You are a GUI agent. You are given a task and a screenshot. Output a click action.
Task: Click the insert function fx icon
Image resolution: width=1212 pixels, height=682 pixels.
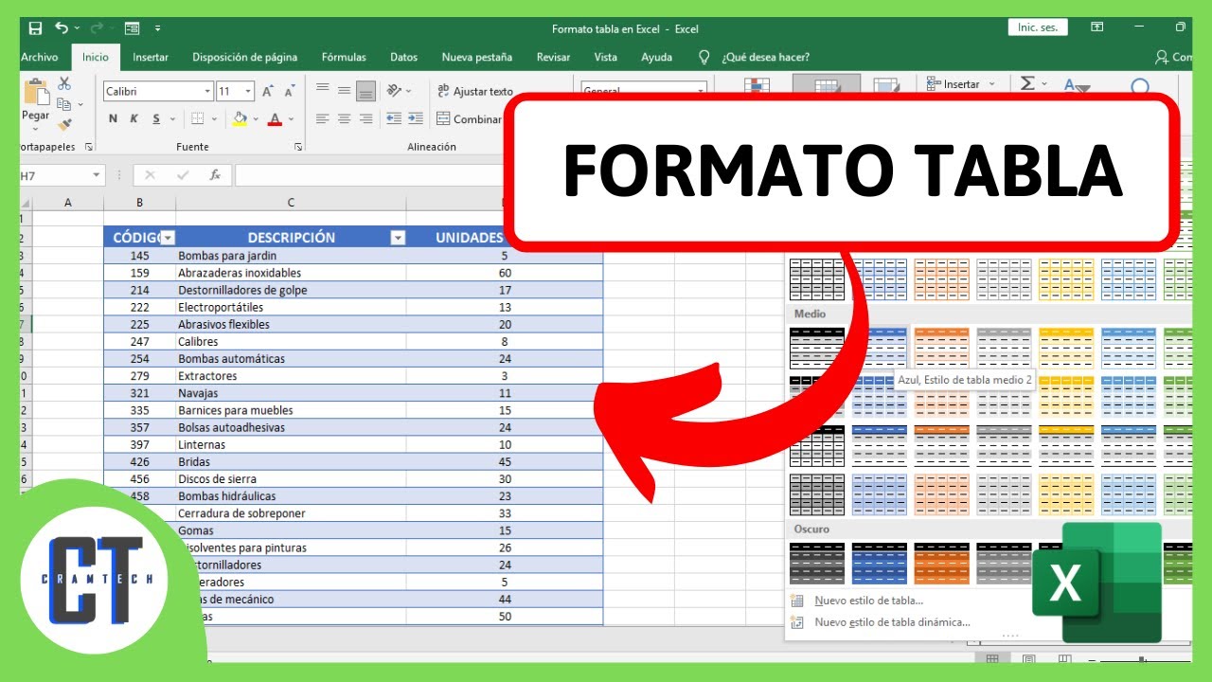pyautogui.click(x=215, y=175)
